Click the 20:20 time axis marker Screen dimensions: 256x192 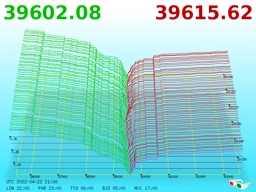pyautogui.click(x=234, y=107)
